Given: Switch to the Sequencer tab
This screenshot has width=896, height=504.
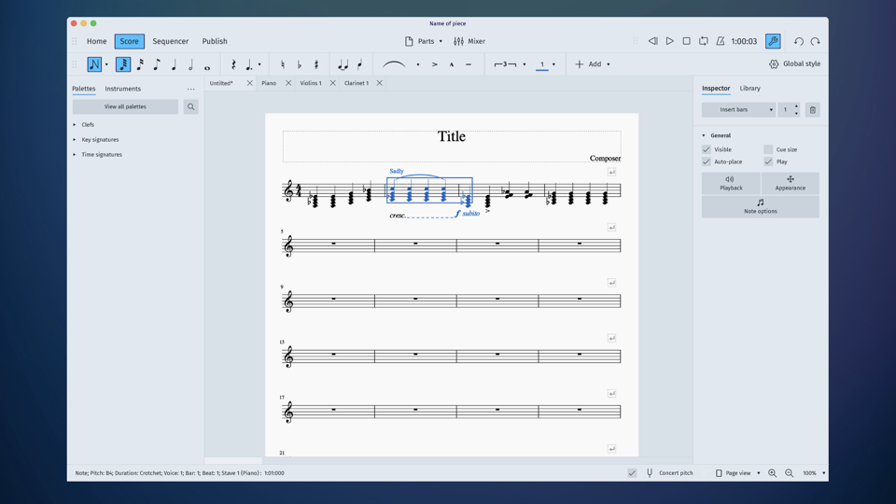Looking at the screenshot, I should pyautogui.click(x=170, y=41).
